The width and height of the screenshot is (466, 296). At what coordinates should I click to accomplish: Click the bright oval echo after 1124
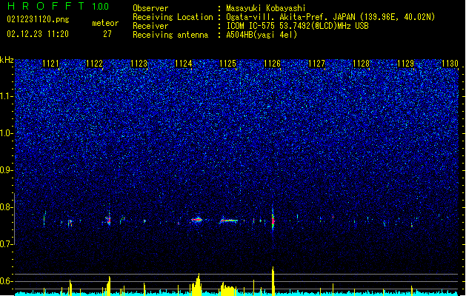(x=197, y=220)
